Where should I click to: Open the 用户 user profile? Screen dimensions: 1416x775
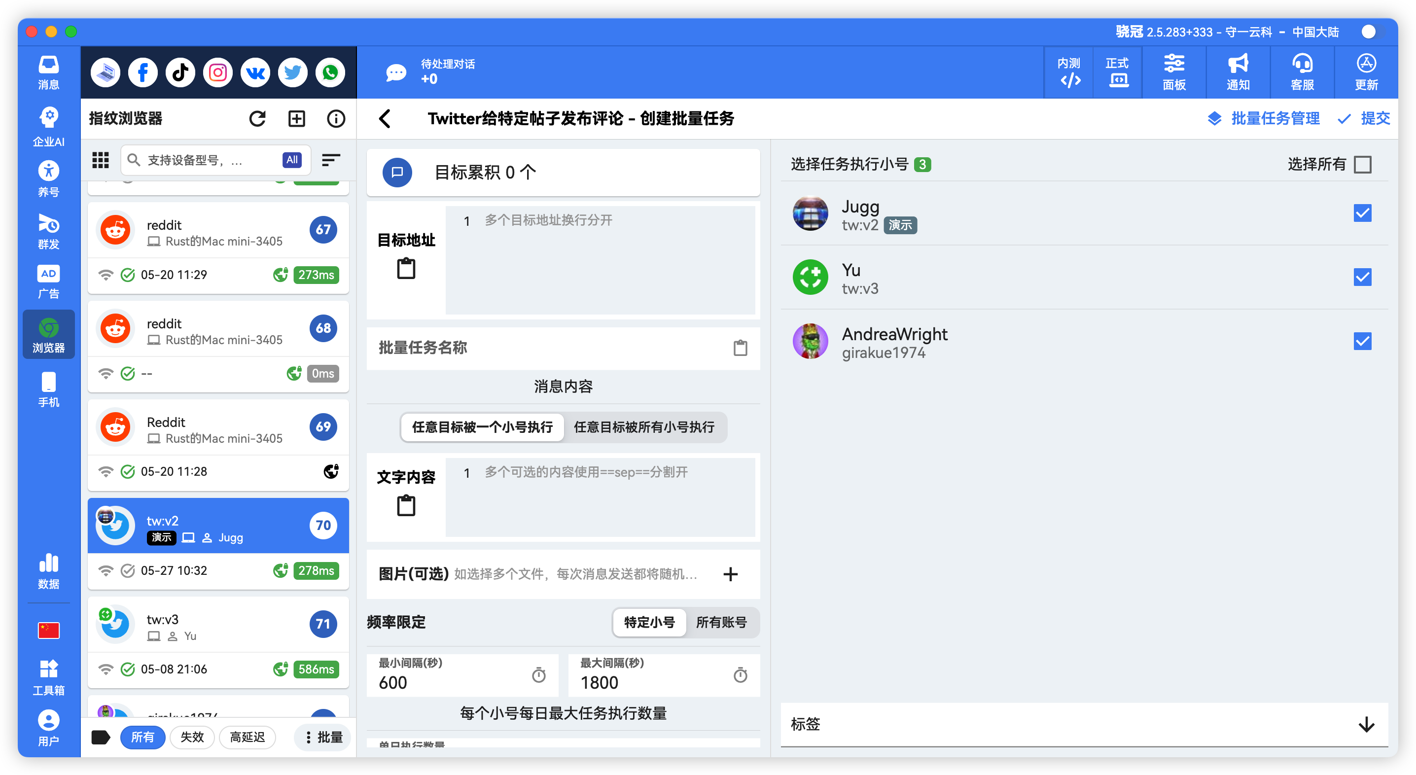48,729
